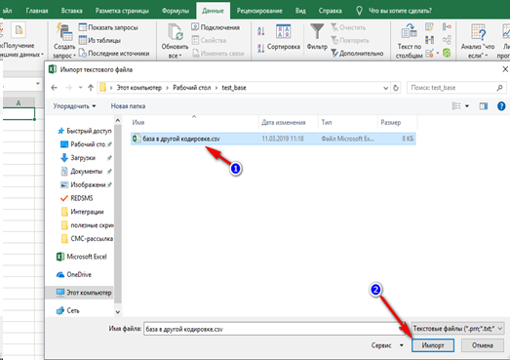Click the sort A to Z icon
Screen dimensions: 510x360
(x=261, y=31)
